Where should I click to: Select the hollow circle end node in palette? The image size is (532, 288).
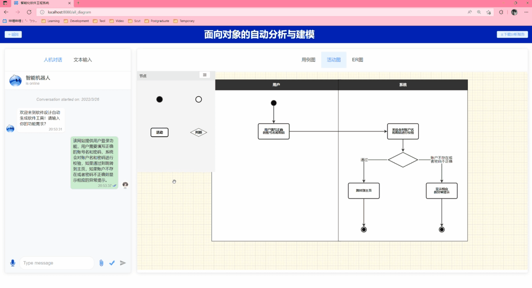199,100
